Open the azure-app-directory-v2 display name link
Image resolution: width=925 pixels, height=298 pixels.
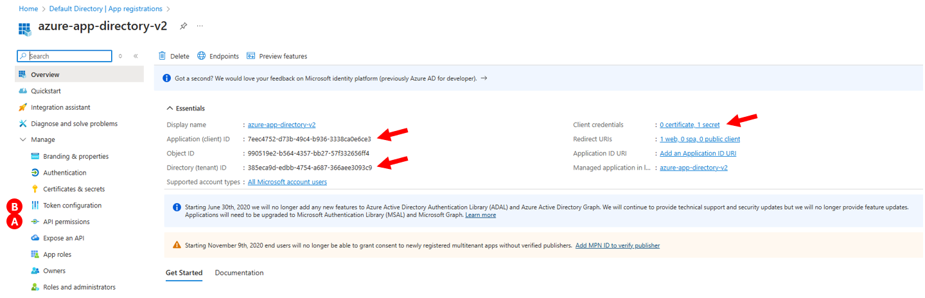point(281,125)
